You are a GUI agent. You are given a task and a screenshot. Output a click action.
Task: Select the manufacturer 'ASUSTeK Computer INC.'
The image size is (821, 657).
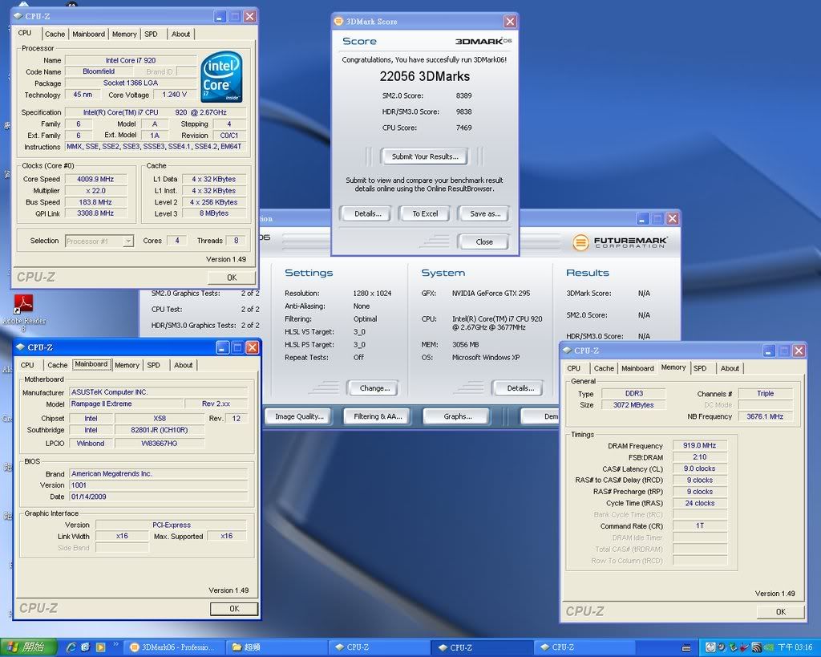click(x=158, y=392)
